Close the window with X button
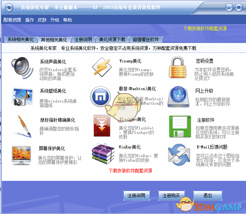This screenshot has height=214, width=246. pos(239,7)
